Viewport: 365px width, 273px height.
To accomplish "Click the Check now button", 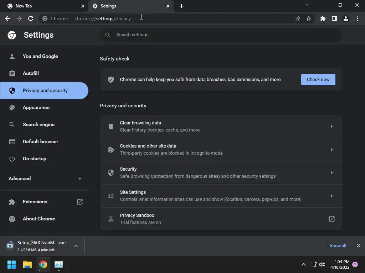I will pyautogui.click(x=318, y=80).
